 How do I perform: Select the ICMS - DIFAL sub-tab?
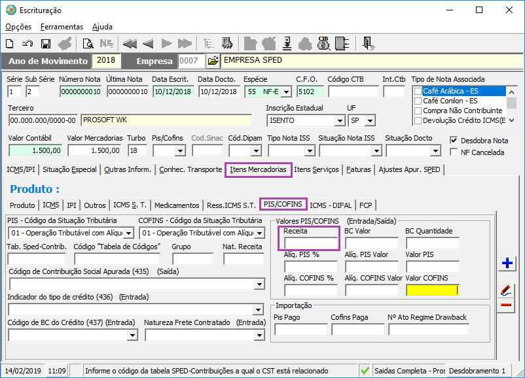(331, 205)
